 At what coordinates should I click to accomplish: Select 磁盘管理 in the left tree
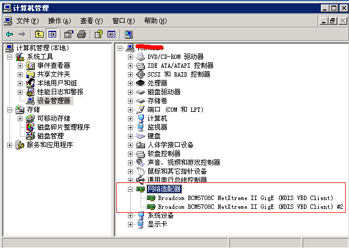(50, 136)
